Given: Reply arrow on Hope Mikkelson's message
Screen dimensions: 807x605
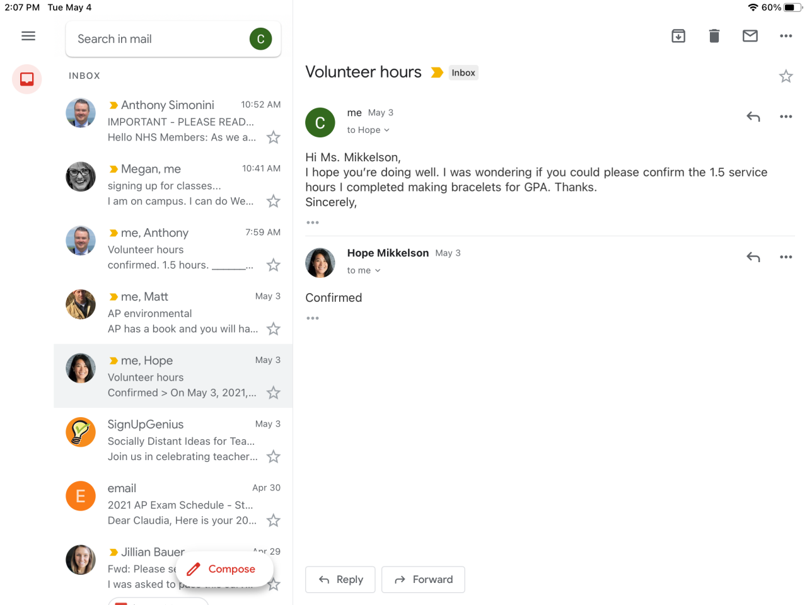Looking at the screenshot, I should click(753, 257).
